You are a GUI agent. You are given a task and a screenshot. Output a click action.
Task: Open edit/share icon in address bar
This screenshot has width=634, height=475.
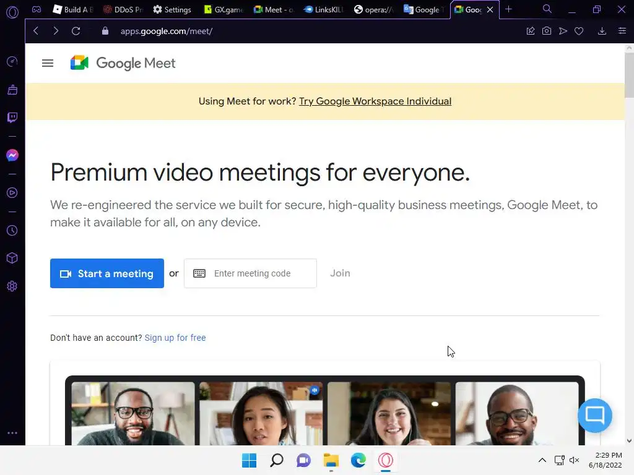531,31
